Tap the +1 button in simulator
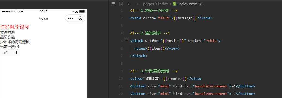 5,53
